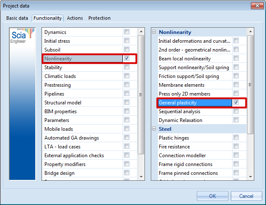The width and height of the screenshot is (266, 205).
Task: Close the Project data dialog
Action: pyautogui.click(x=256, y=5)
